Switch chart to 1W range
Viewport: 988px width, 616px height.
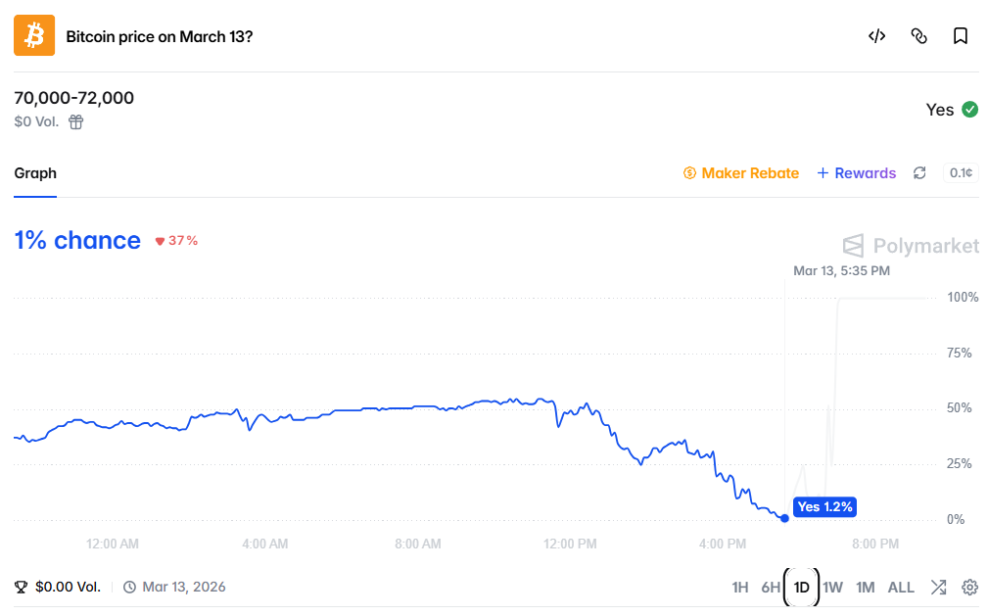[832, 588]
